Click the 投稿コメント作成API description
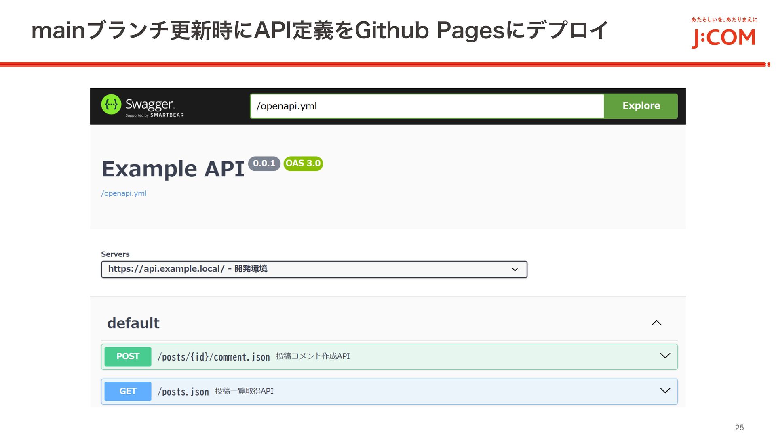The height and width of the screenshot is (436, 776). tap(313, 356)
